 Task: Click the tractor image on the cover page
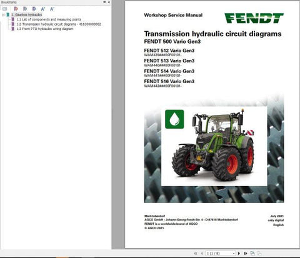click(x=214, y=146)
